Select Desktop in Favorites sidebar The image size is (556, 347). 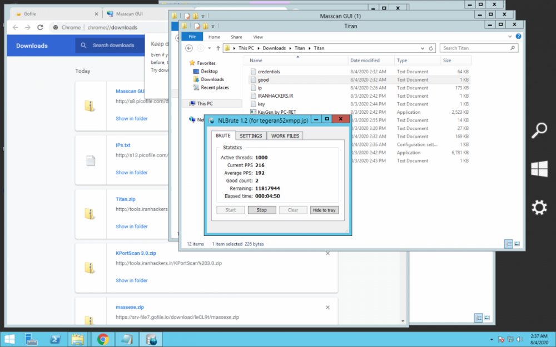(209, 71)
